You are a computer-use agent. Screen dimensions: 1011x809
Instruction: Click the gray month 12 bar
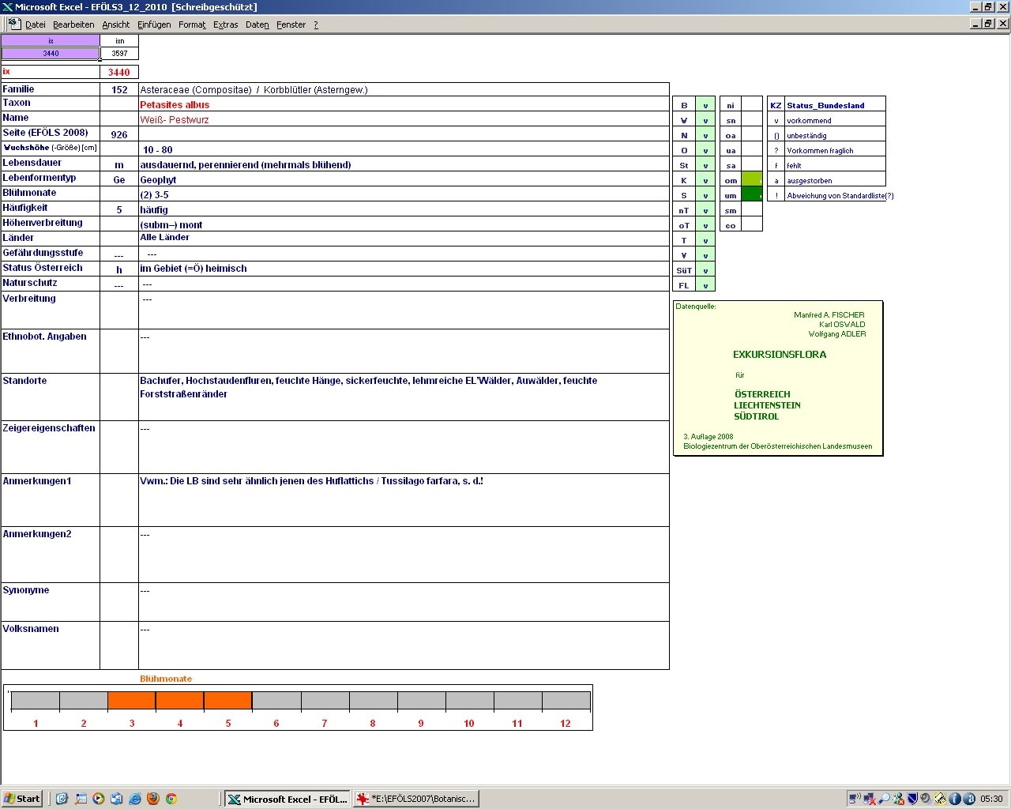click(566, 701)
